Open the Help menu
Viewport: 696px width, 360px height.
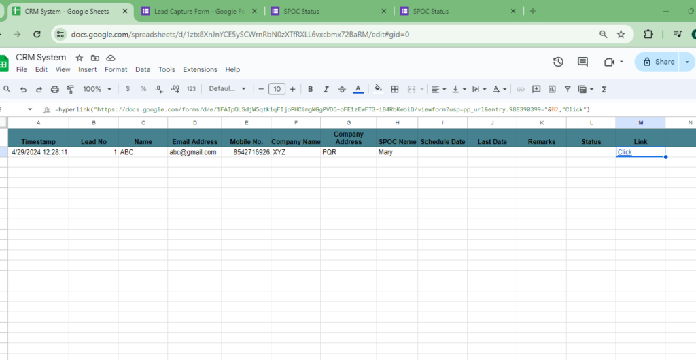232,69
